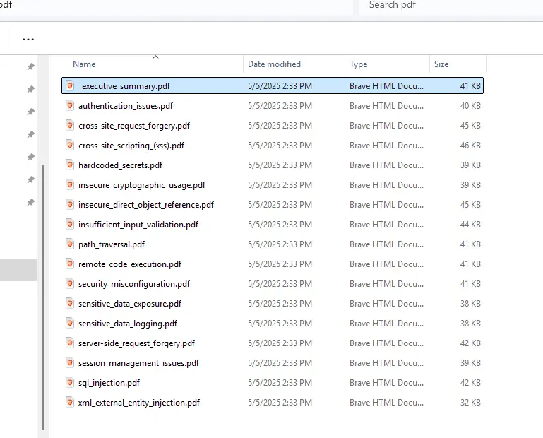
Task: Sort files by Size column header
Action: tap(441, 64)
